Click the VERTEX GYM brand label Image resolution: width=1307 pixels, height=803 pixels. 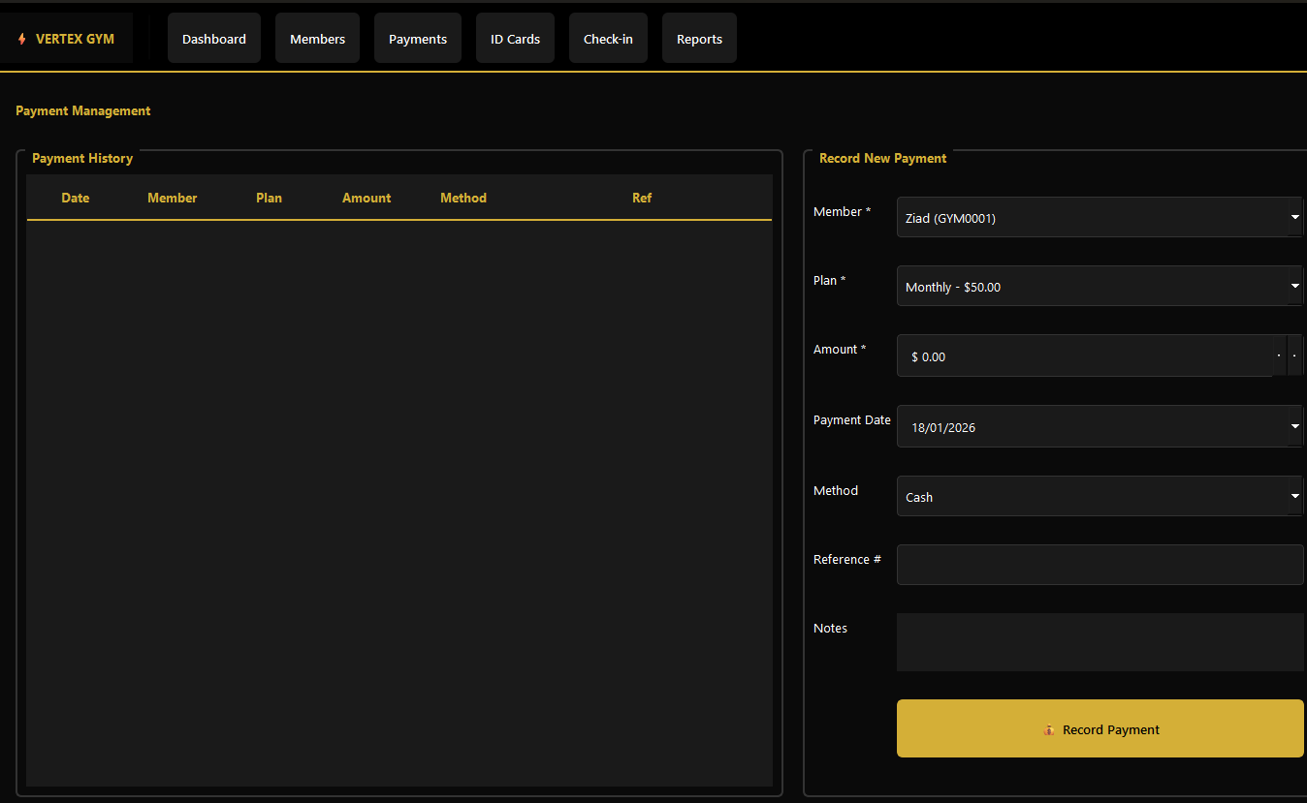74,39
